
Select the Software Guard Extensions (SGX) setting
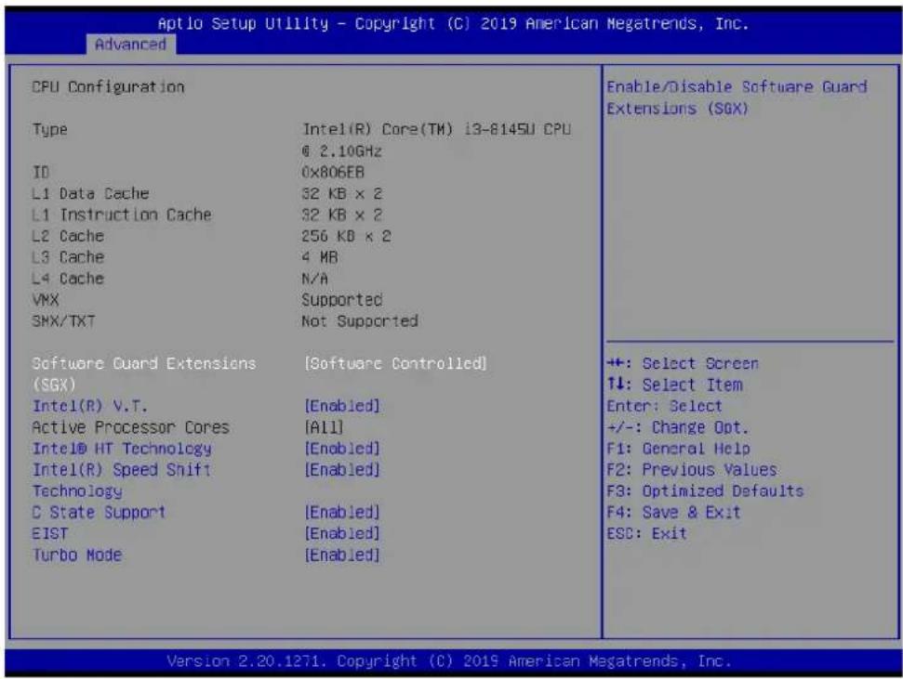click(x=144, y=374)
